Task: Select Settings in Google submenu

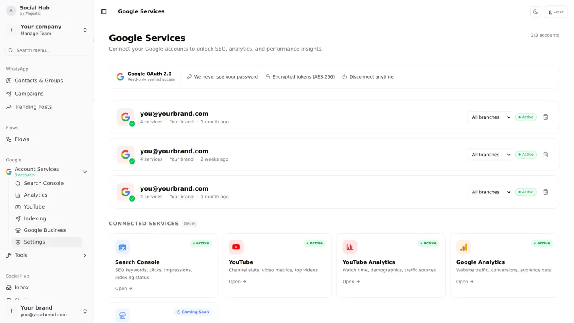Action: click(x=47, y=242)
